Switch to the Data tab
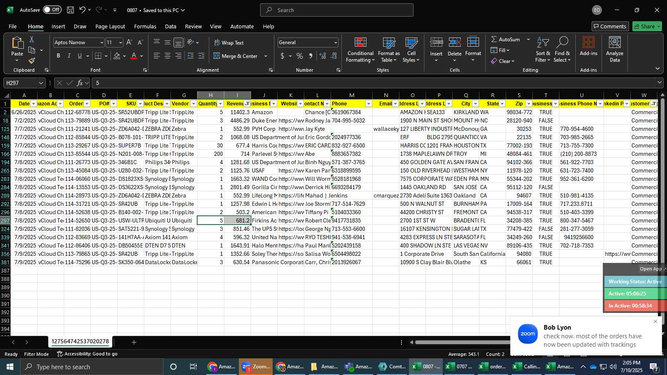 (171, 26)
